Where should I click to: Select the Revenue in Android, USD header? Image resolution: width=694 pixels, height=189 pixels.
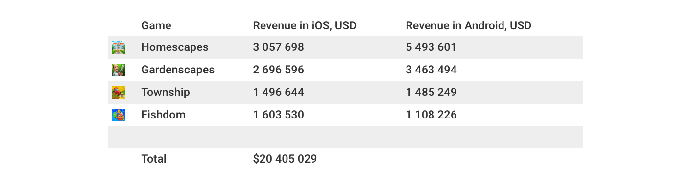[469, 25]
